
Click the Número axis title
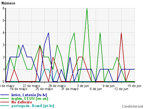tap(8, 3)
